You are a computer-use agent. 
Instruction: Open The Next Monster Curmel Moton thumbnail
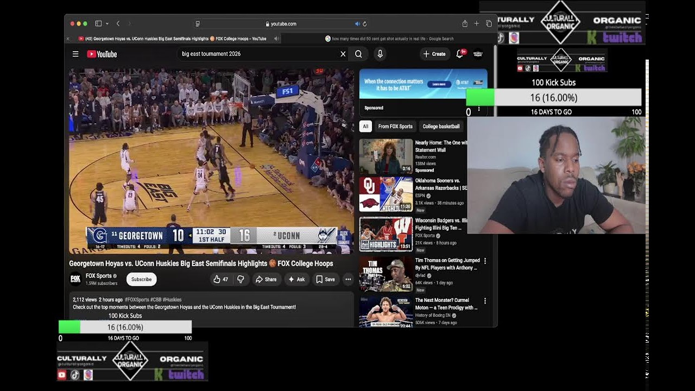click(386, 311)
